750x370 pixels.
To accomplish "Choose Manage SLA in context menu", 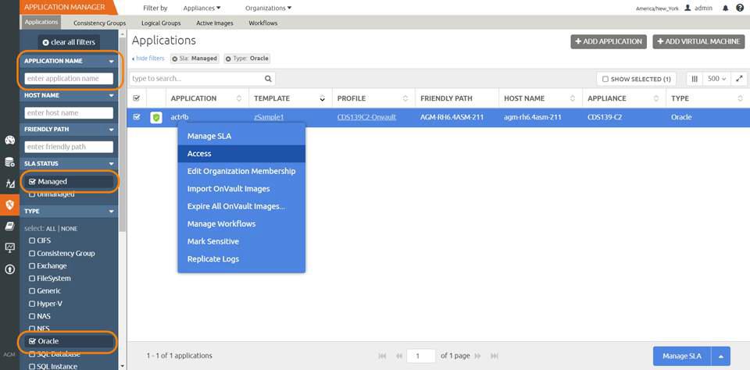I will pyautogui.click(x=241, y=137).
